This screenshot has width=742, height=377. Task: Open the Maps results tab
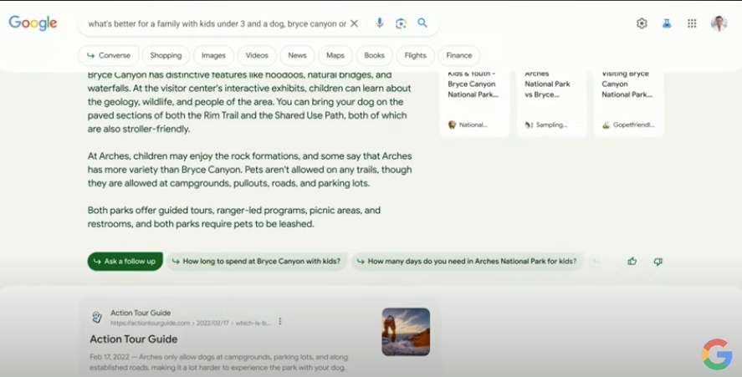coord(335,55)
